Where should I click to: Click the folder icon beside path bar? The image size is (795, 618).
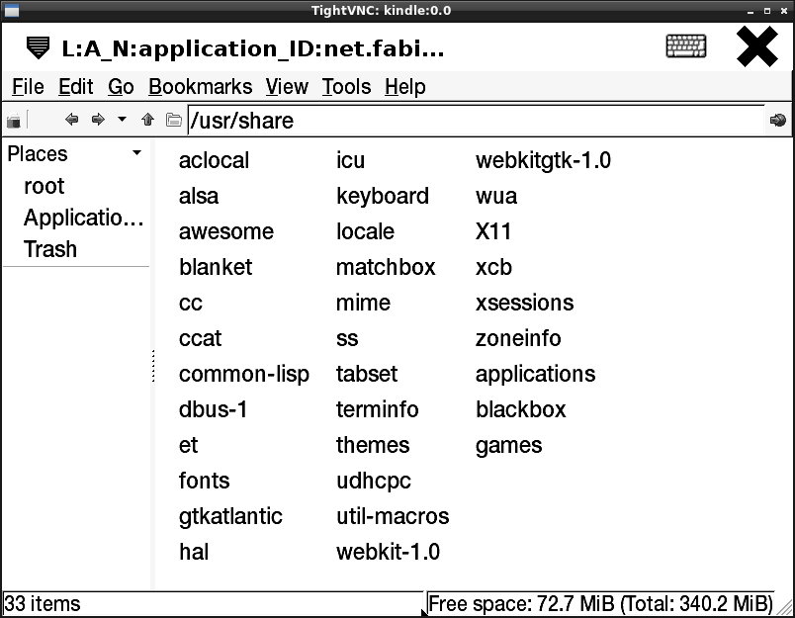(x=174, y=121)
